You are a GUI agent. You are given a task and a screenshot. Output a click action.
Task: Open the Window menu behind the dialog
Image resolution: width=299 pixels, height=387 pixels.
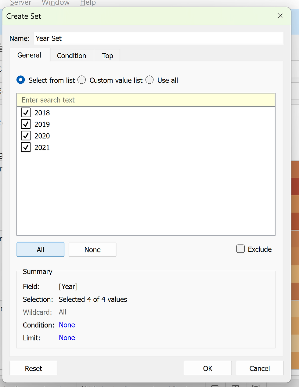pyautogui.click(x=56, y=3)
